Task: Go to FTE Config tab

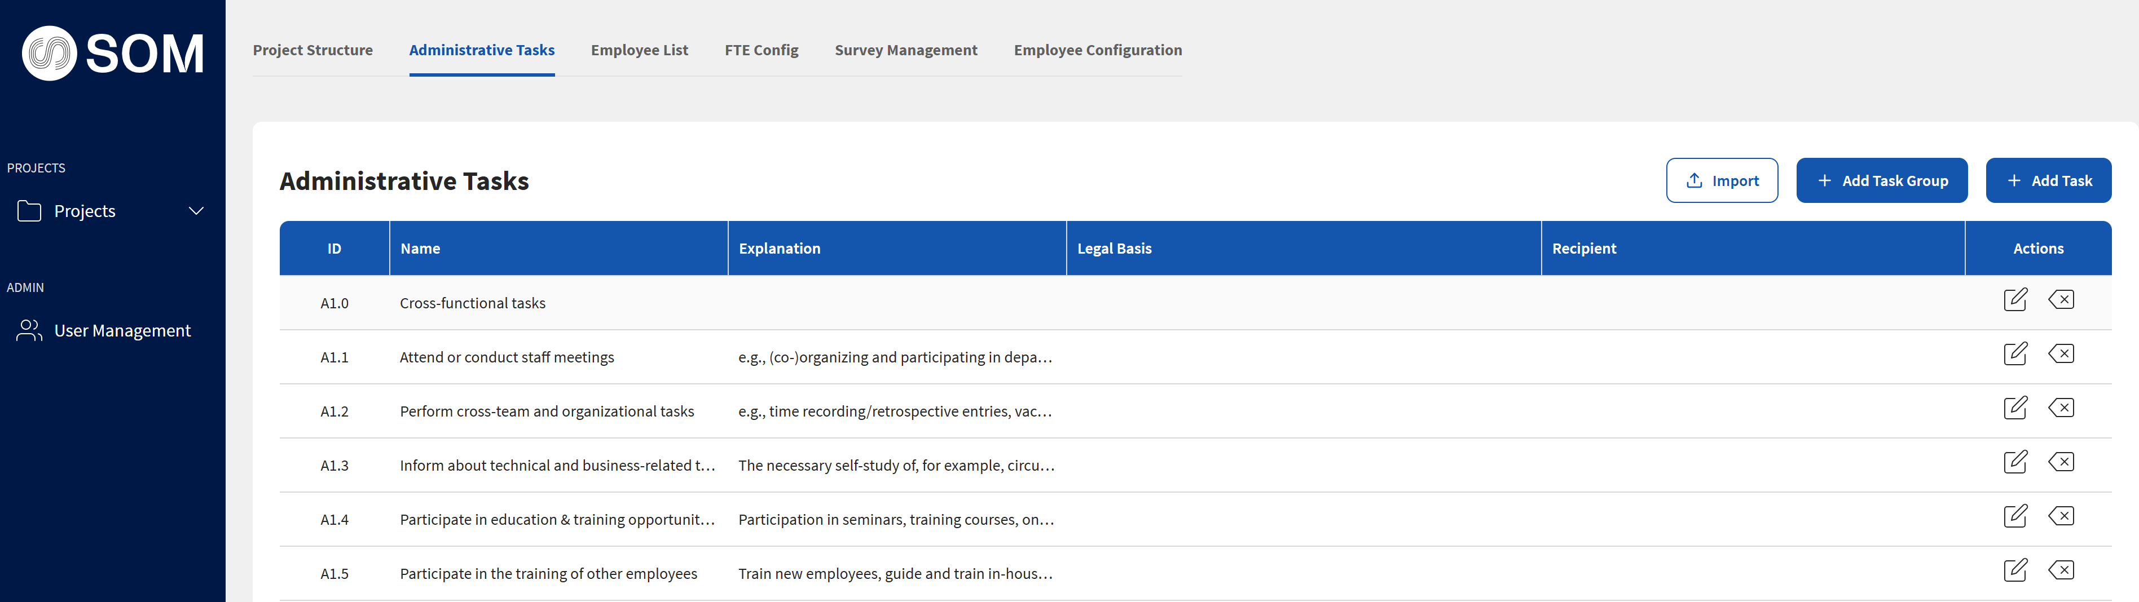Action: click(x=760, y=50)
